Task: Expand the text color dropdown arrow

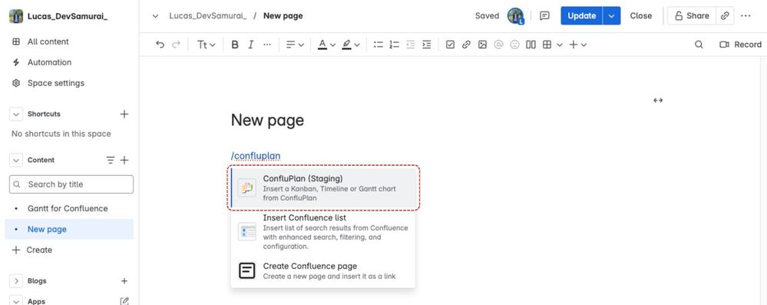Action: (x=332, y=45)
